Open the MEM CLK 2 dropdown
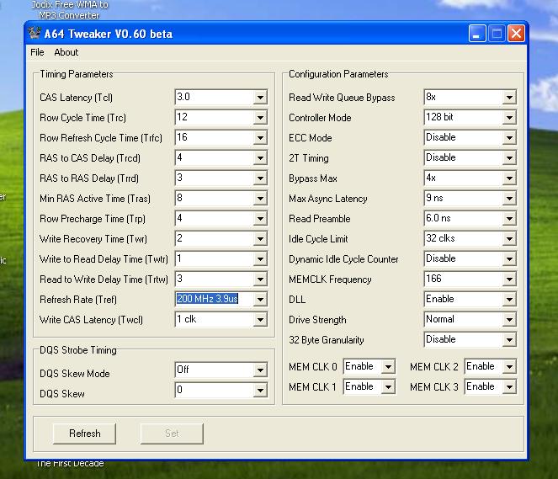The image size is (558, 479). (x=509, y=366)
